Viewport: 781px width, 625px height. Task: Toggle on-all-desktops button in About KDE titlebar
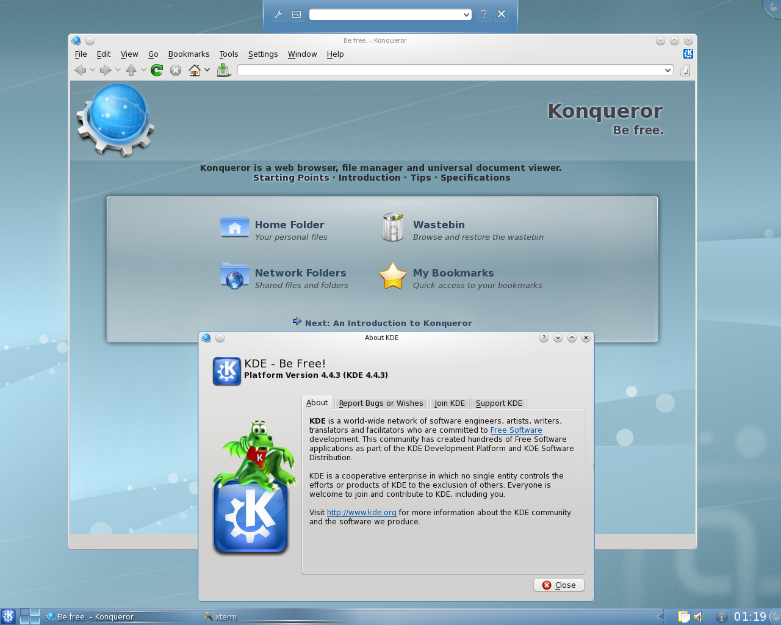pos(220,338)
